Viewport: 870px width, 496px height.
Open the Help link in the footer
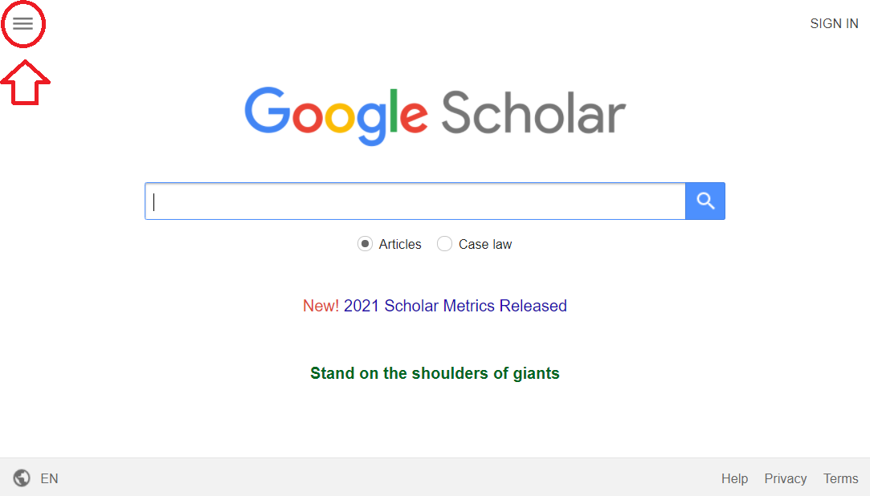tap(734, 478)
